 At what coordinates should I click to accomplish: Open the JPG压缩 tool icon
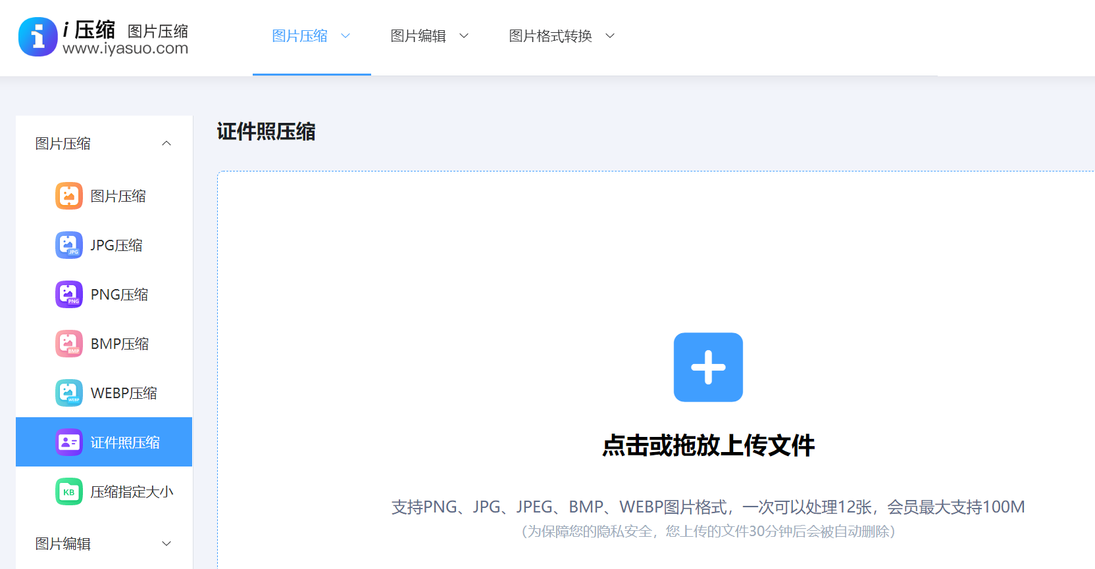coord(69,245)
